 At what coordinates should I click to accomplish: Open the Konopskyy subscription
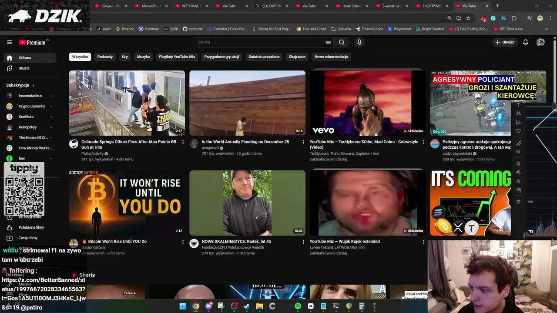30,127
